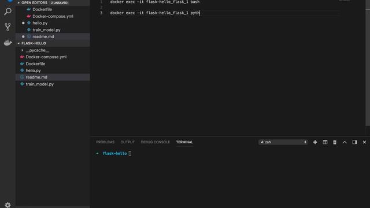The height and width of the screenshot is (208, 370).
Task: Click info icon next to readme.md in folder
Action: coord(22,77)
